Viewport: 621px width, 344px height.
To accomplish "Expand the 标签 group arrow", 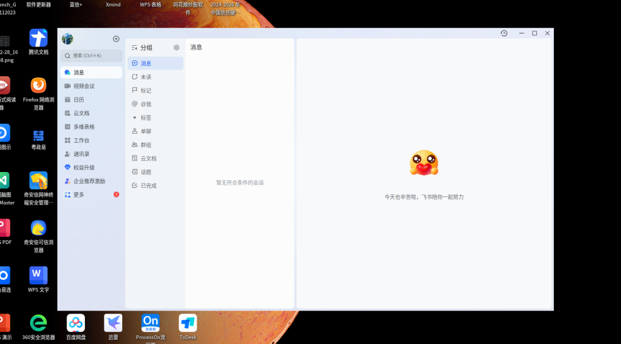I will pos(135,118).
